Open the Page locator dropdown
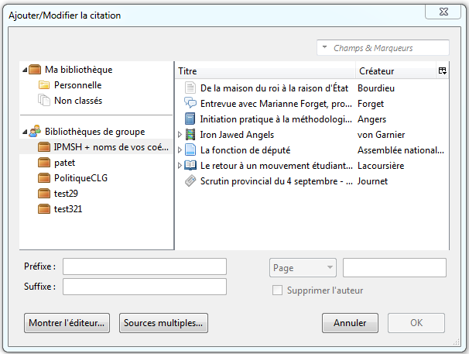Screen dimensions: 469x354 point(303,268)
